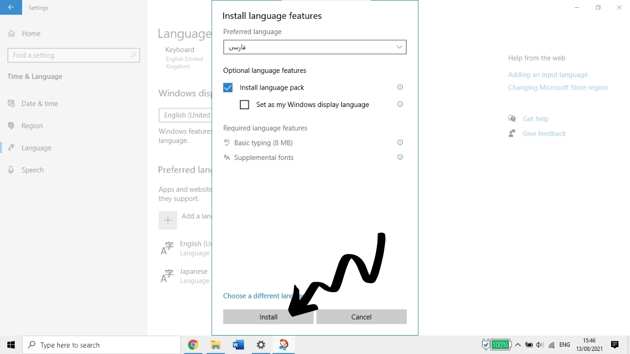The width and height of the screenshot is (630, 354).
Task: Click the Find a setting search box
Action: tap(73, 55)
